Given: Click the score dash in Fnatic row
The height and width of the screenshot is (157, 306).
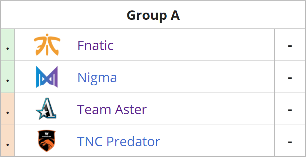Looking at the screenshot, I should pyautogui.click(x=290, y=46).
